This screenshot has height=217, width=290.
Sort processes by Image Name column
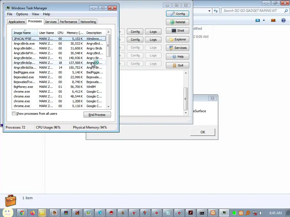point(25,33)
